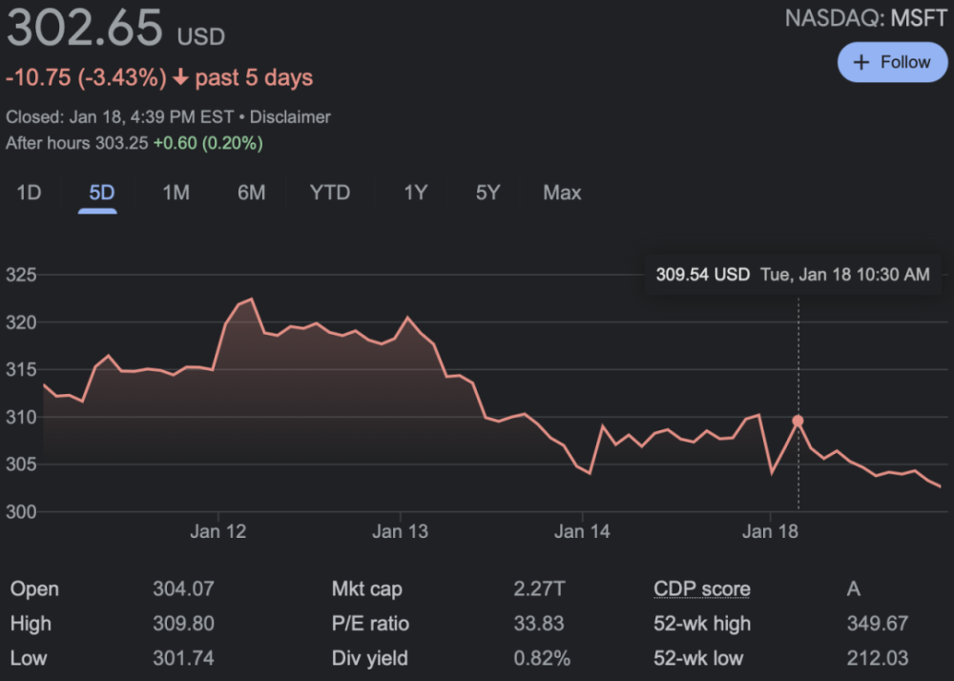The image size is (954, 681).
Task: Click the After hours price 303.25
Action: click(x=121, y=143)
